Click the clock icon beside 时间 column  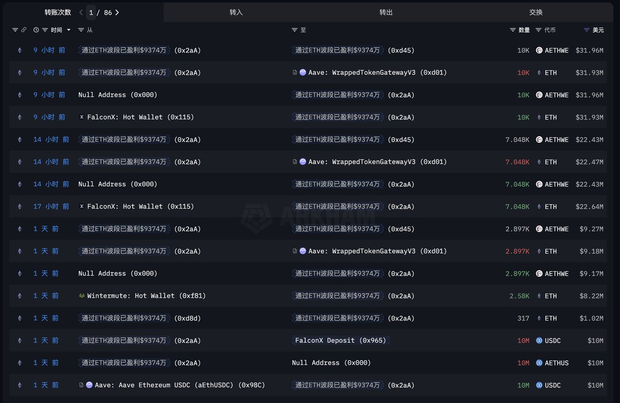[x=36, y=30]
